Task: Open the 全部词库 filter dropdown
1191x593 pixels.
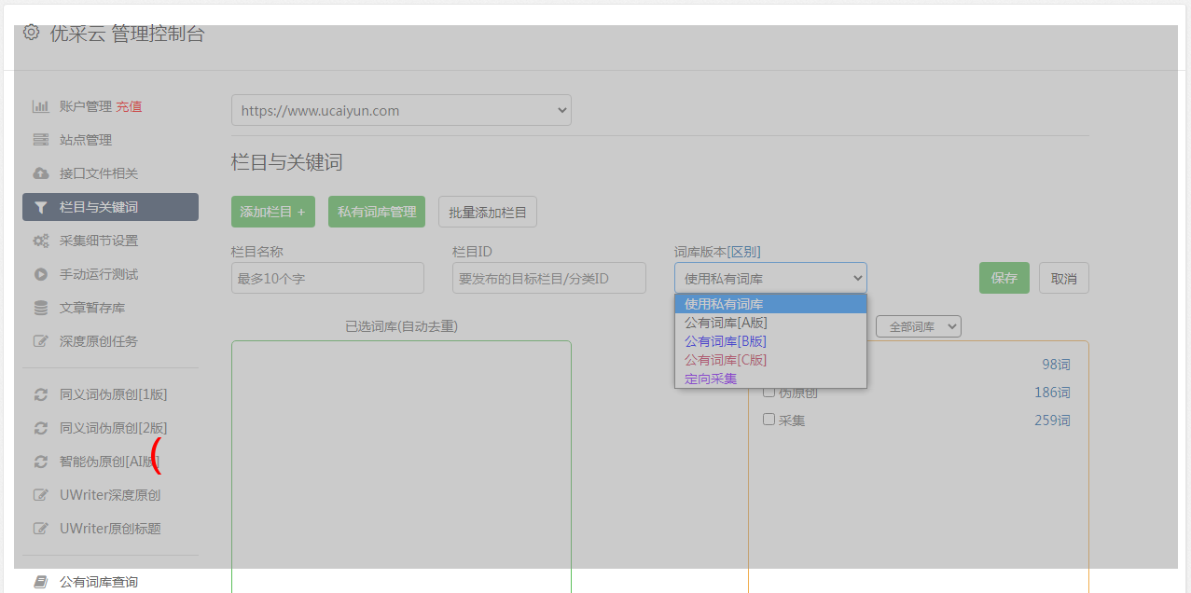Action: (919, 326)
